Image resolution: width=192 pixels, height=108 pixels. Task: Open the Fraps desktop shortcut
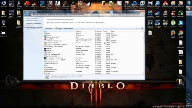click(165, 24)
